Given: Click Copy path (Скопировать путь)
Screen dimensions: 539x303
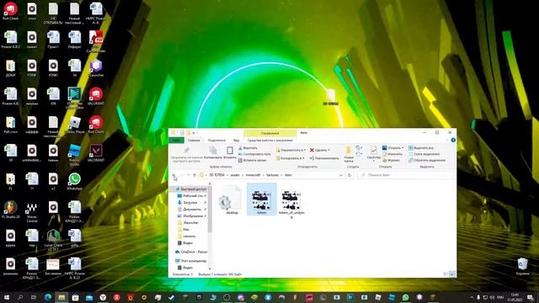Looking at the screenshot, I should point(254,154).
